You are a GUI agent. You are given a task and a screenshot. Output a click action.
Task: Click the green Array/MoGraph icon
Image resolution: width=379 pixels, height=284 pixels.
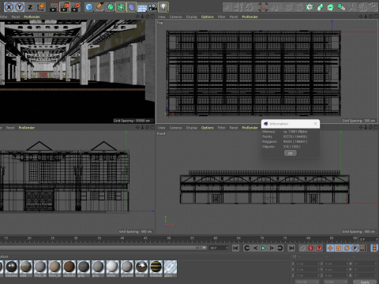click(121, 7)
